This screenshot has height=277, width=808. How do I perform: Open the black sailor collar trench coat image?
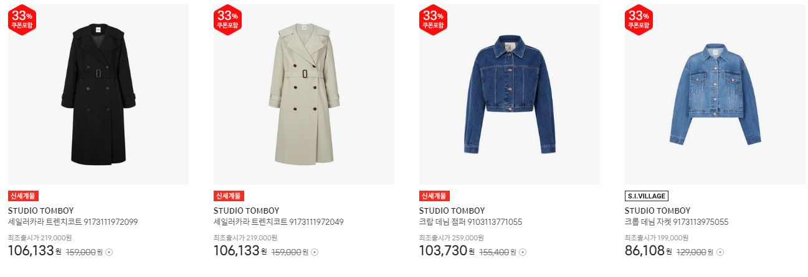click(98, 94)
